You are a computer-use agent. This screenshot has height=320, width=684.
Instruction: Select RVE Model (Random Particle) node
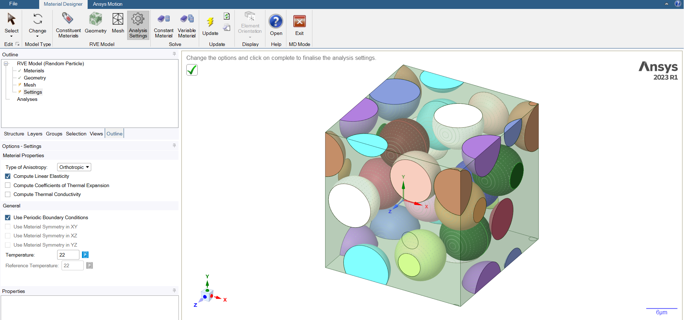[x=51, y=64]
